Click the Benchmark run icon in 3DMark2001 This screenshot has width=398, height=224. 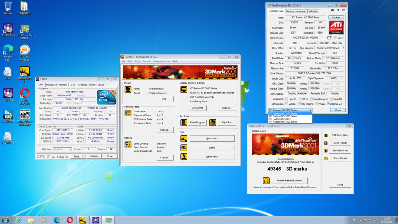coord(183,138)
